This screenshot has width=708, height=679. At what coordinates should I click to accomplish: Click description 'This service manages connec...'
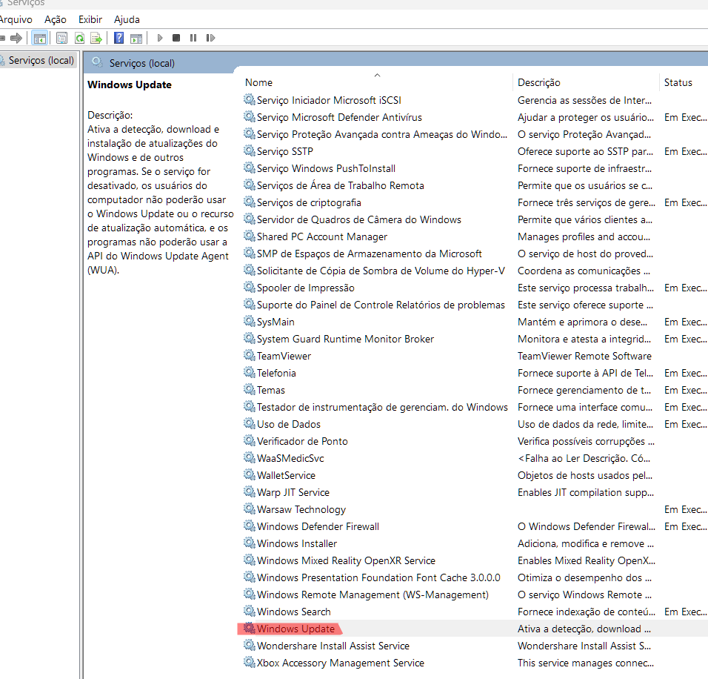pyautogui.click(x=585, y=663)
